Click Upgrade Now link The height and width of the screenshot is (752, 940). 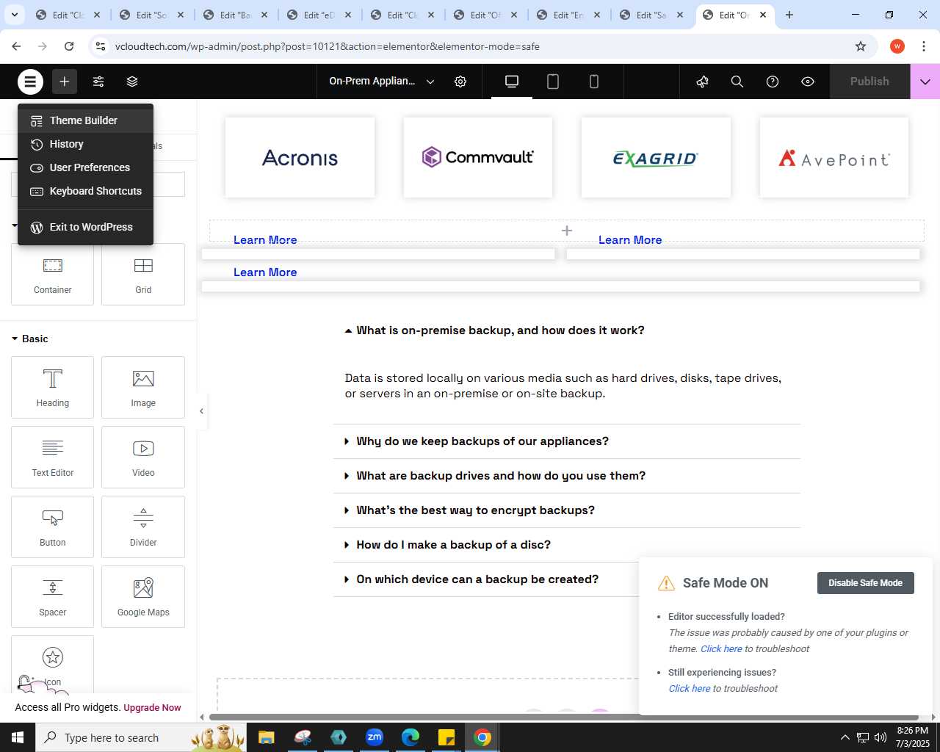[x=152, y=708]
